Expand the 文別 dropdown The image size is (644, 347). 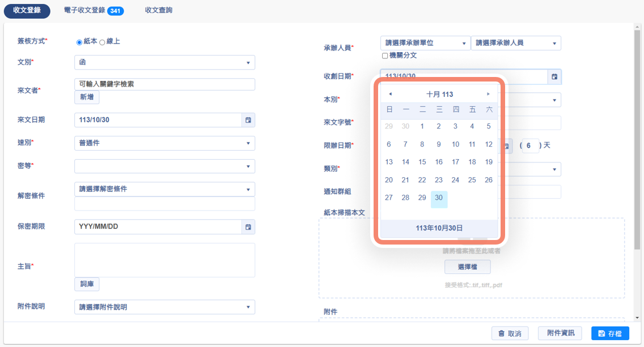164,62
